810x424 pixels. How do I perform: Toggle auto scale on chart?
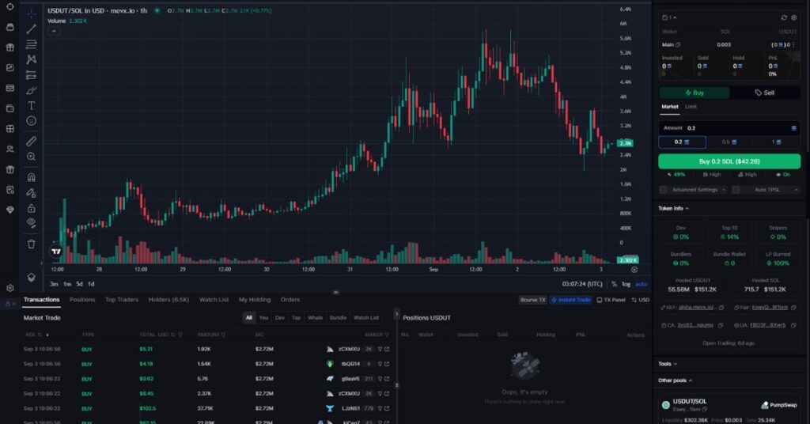tap(641, 284)
